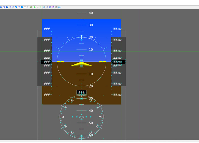Select the outlined circle tool
The image size is (199, 143).
19,7
